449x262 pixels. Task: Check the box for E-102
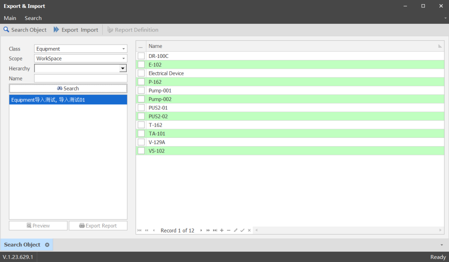[x=141, y=64]
